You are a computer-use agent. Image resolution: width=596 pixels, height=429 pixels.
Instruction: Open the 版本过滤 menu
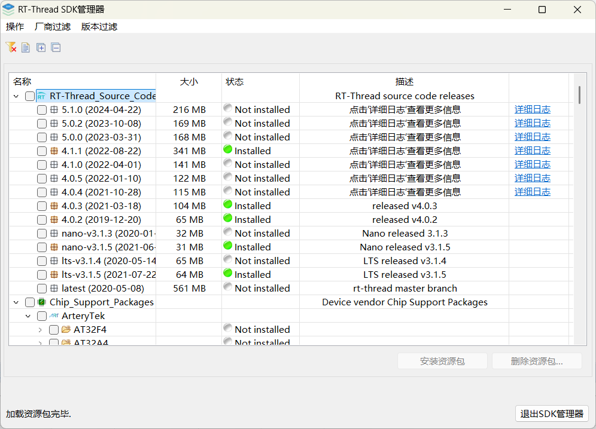99,26
